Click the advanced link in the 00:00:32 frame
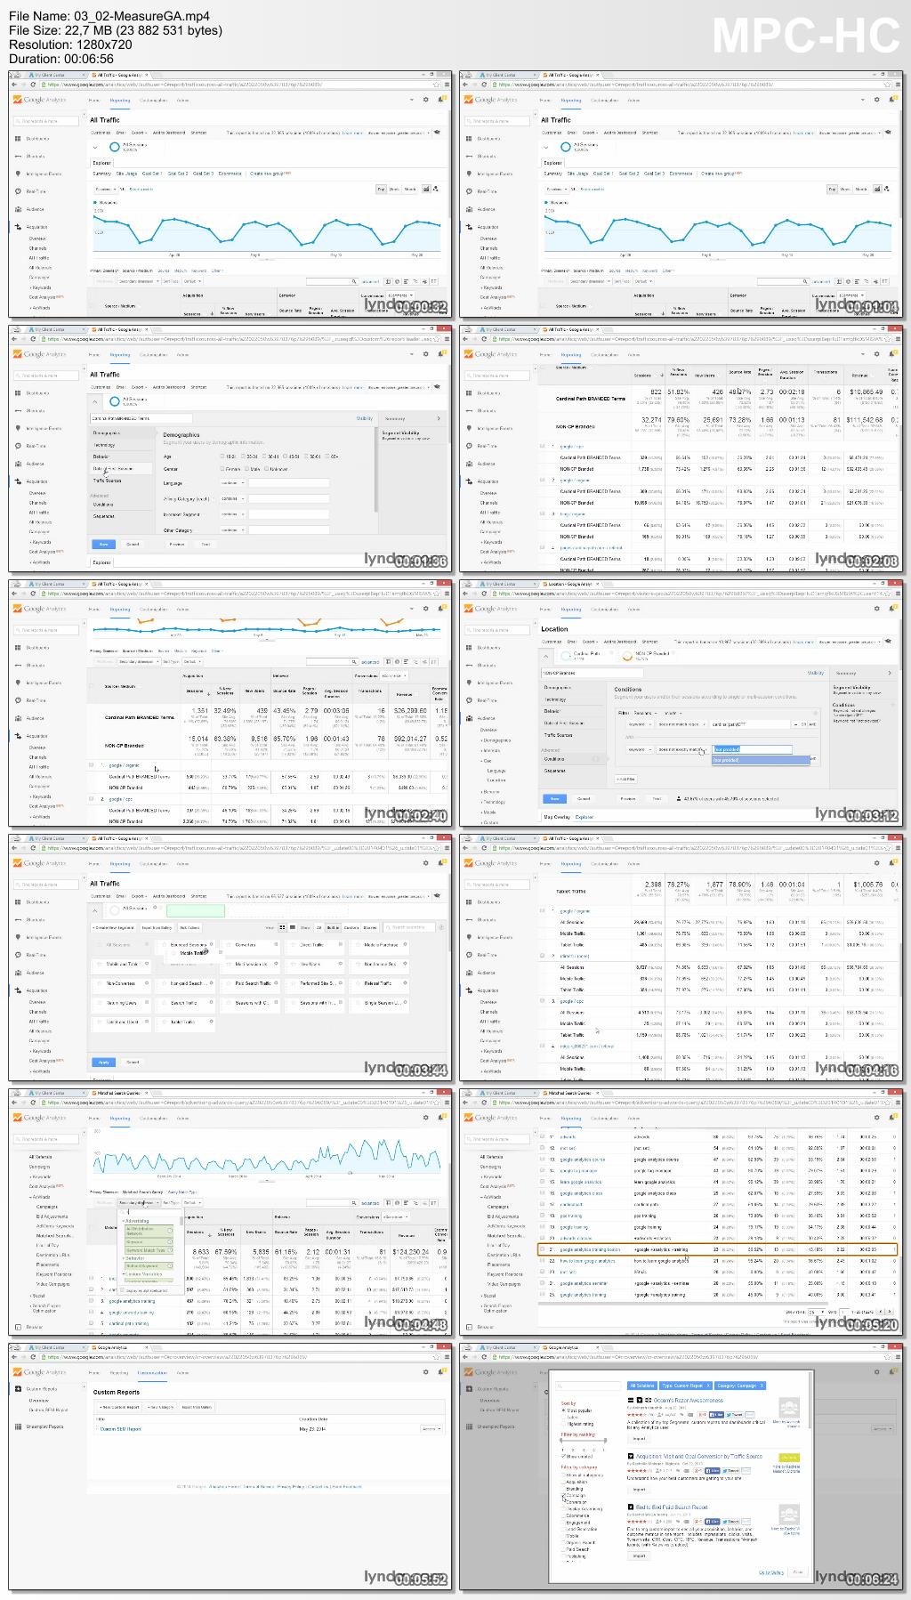 370,281
